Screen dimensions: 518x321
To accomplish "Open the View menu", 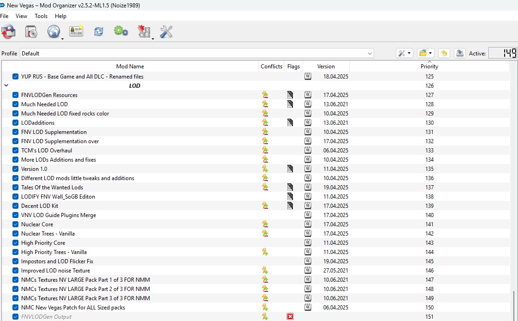I will [22, 16].
